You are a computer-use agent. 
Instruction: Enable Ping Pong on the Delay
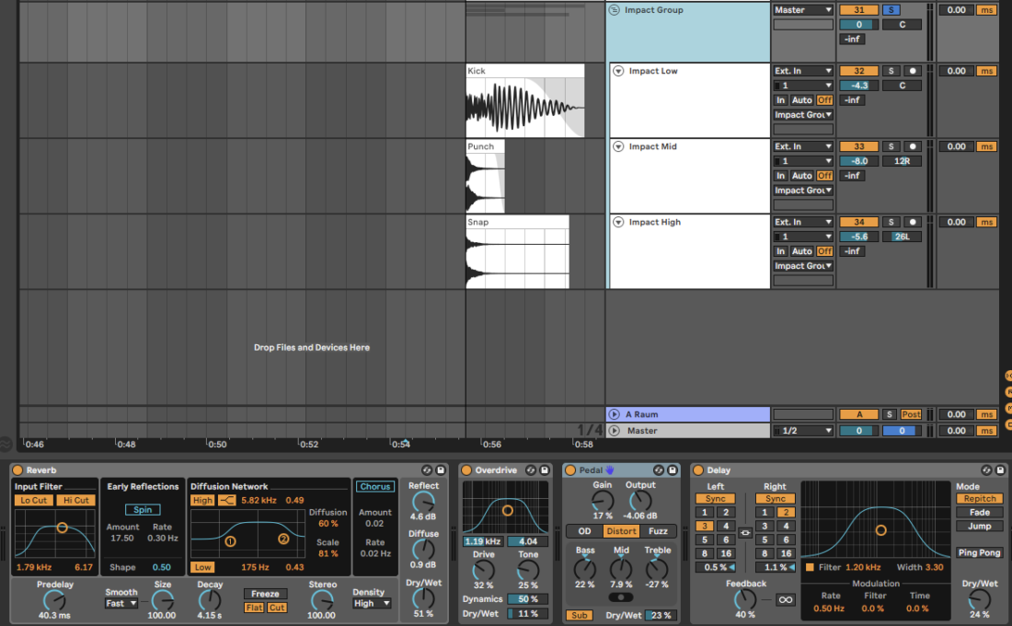click(x=979, y=552)
